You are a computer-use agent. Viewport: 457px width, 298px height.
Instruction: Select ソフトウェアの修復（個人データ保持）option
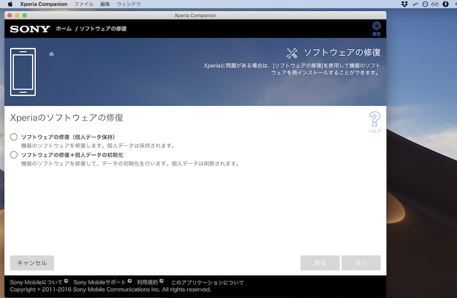click(14, 137)
